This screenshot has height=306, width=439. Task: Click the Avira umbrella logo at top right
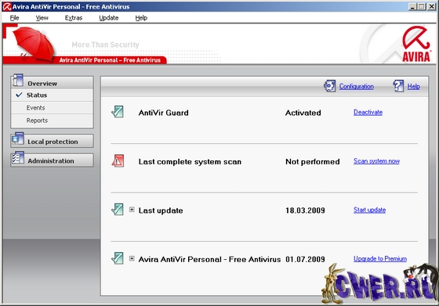(x=416, y=44)
